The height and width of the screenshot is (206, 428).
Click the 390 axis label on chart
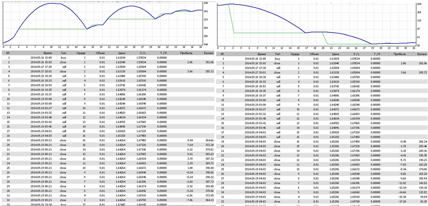206,3
